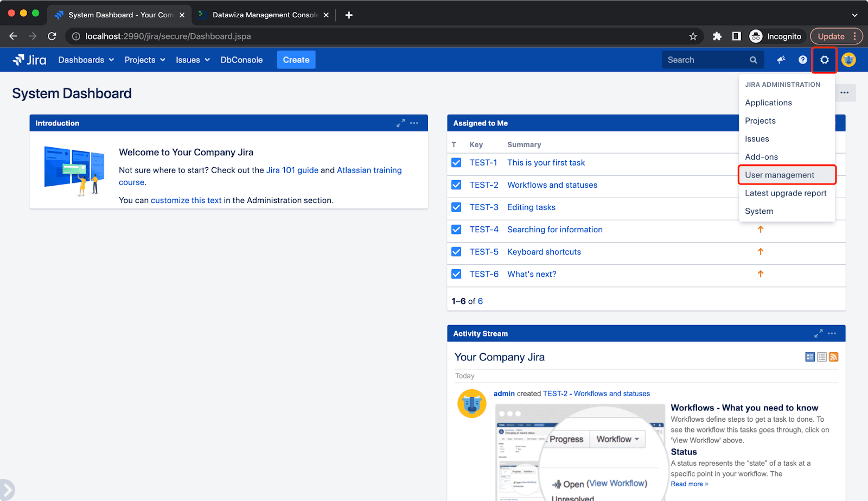Switch activity stream to list view
This screenshot has width=868, height=501.
tap(822, 357)
